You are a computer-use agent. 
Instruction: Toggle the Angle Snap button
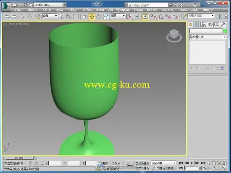(161, 16)
